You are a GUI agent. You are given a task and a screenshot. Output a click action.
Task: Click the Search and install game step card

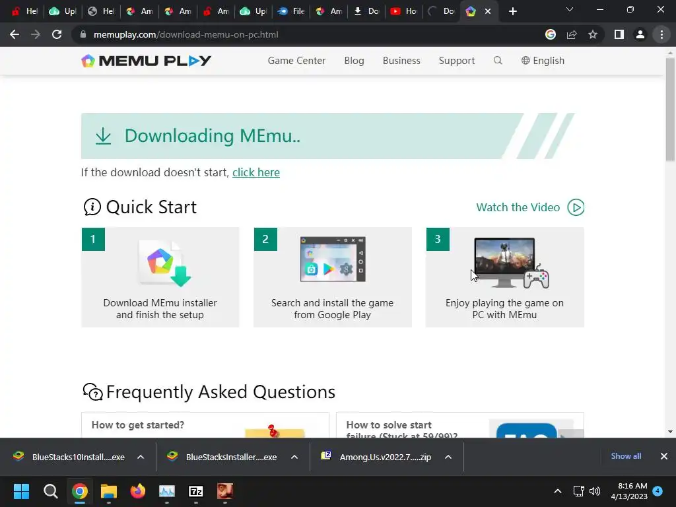pyautogui.click(x=333, y=277)
